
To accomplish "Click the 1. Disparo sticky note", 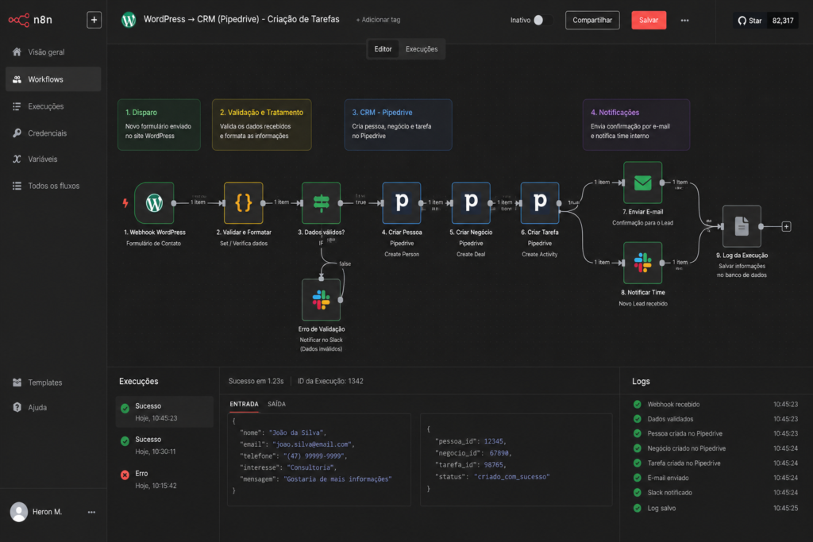I will tap(159, 125).
